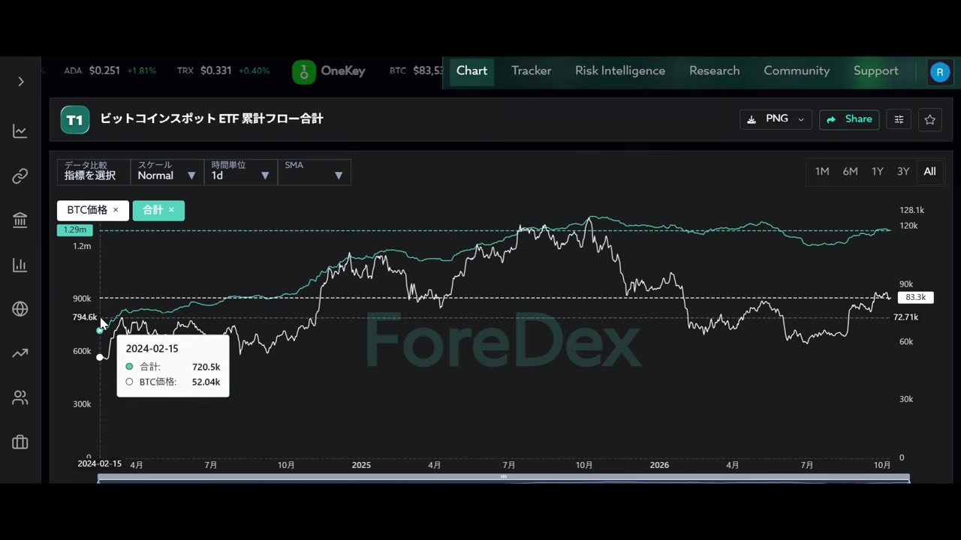Remove the 合計 series with its ×

click(x=171, y=210)
